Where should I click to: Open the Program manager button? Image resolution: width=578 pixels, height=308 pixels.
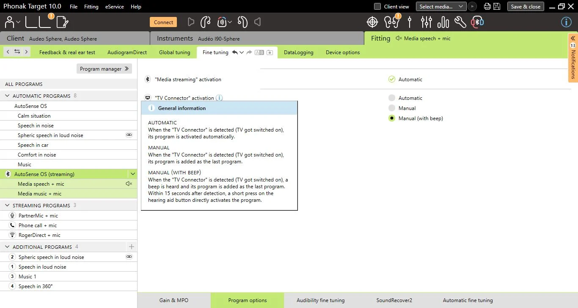[x=104, y=69]
